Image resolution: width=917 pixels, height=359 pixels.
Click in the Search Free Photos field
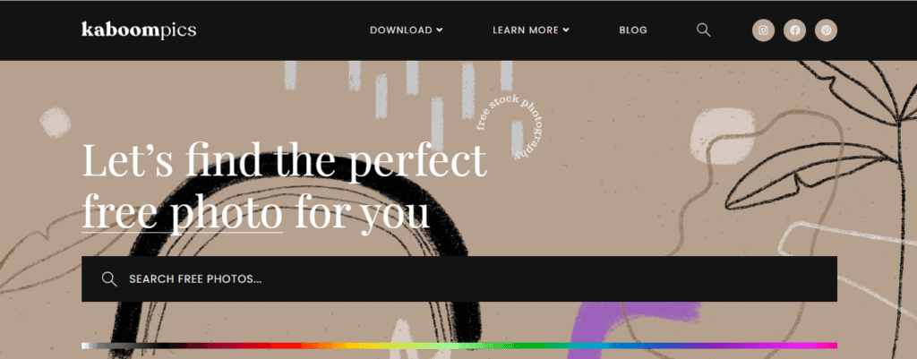click(x=459, y=279)
